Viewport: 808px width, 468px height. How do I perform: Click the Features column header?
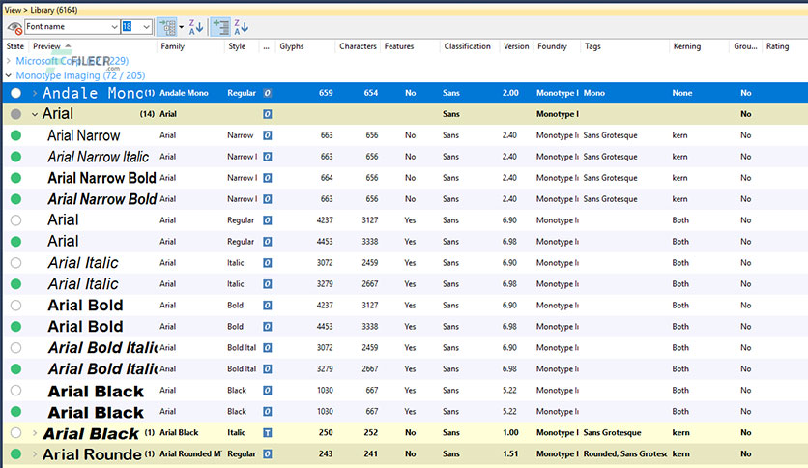point(399,46)
